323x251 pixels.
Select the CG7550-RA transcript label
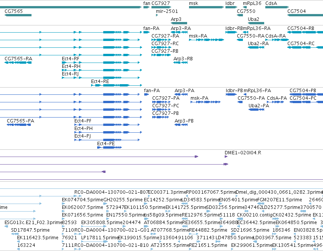pos(251,36)
